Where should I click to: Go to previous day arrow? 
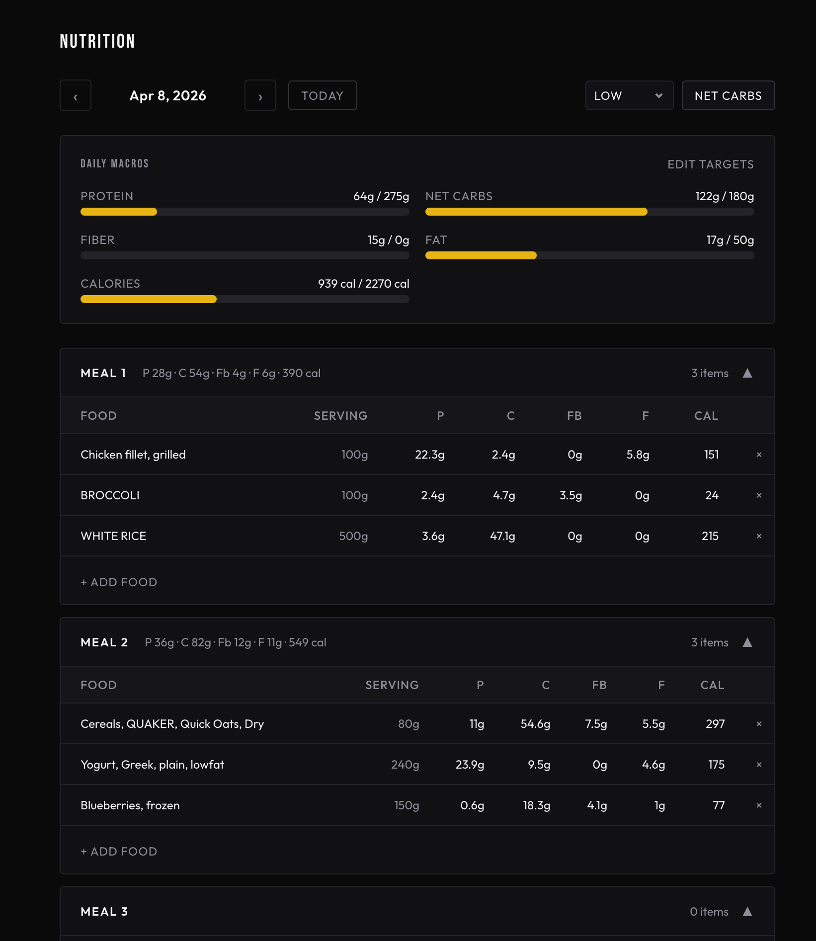76,95
